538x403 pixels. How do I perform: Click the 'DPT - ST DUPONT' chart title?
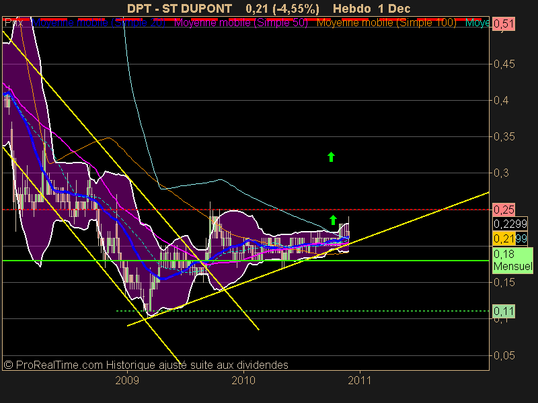[180, 9]
